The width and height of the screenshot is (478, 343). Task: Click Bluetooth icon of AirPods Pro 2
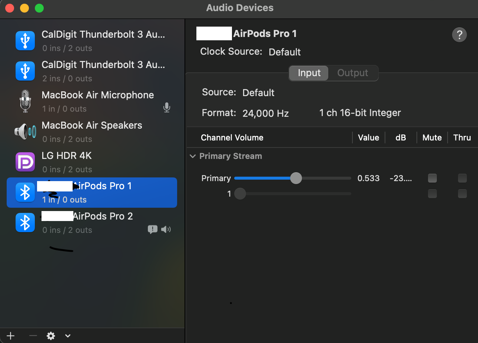pos(25,223)
